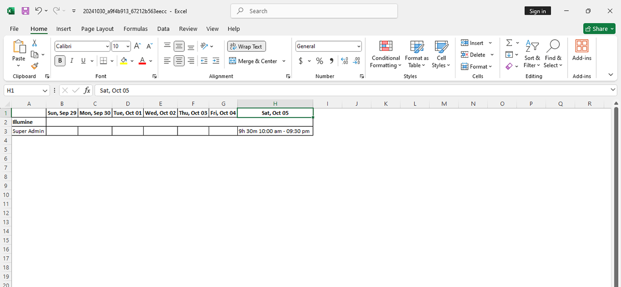Toggle Bold formatting
Image resolution: width=621 pixels, height=287 pixels.
pos(60,61)
